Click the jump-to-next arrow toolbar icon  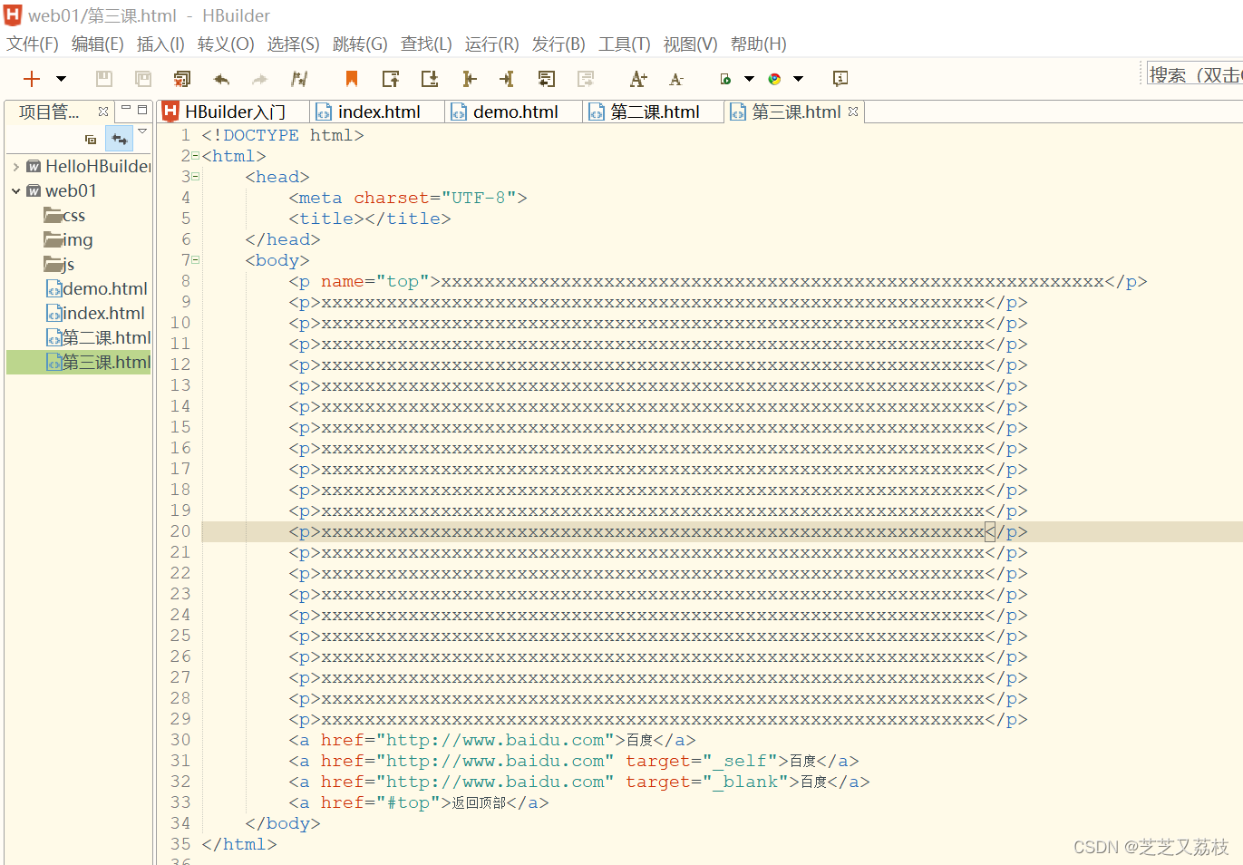[430, 79]
